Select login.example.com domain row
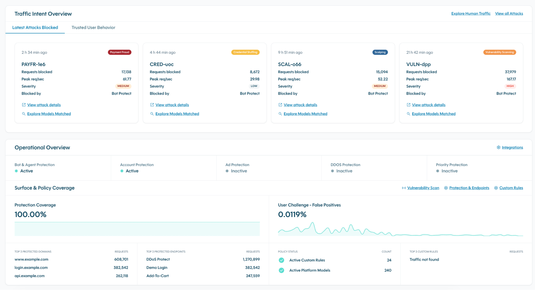Image resolution: width=535 pixels, height=290 pixels. click(71, 268)
